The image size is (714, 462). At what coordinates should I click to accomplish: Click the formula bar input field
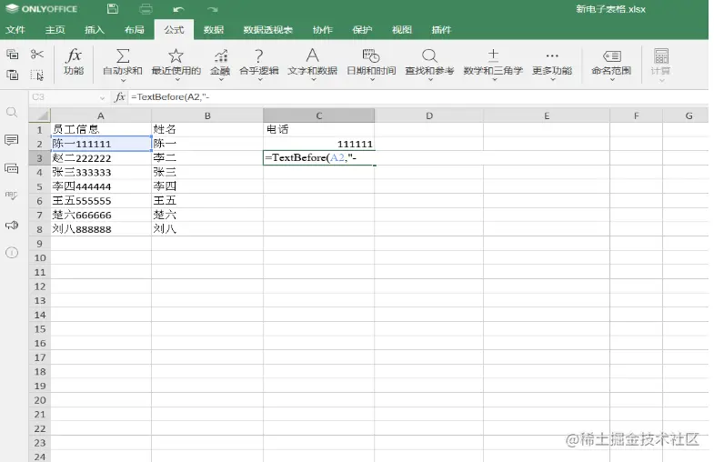417,97
